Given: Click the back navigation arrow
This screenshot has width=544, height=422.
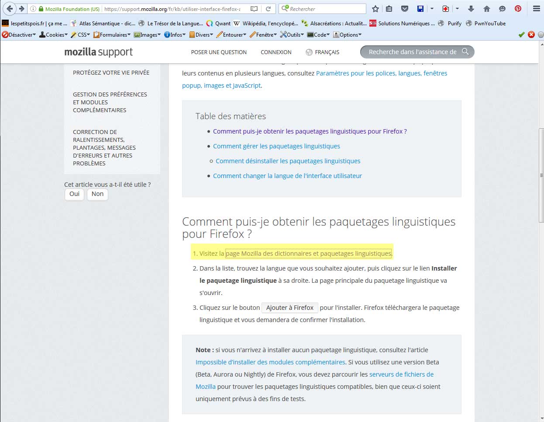Looking at the screenshot, I should click(10, 9).
